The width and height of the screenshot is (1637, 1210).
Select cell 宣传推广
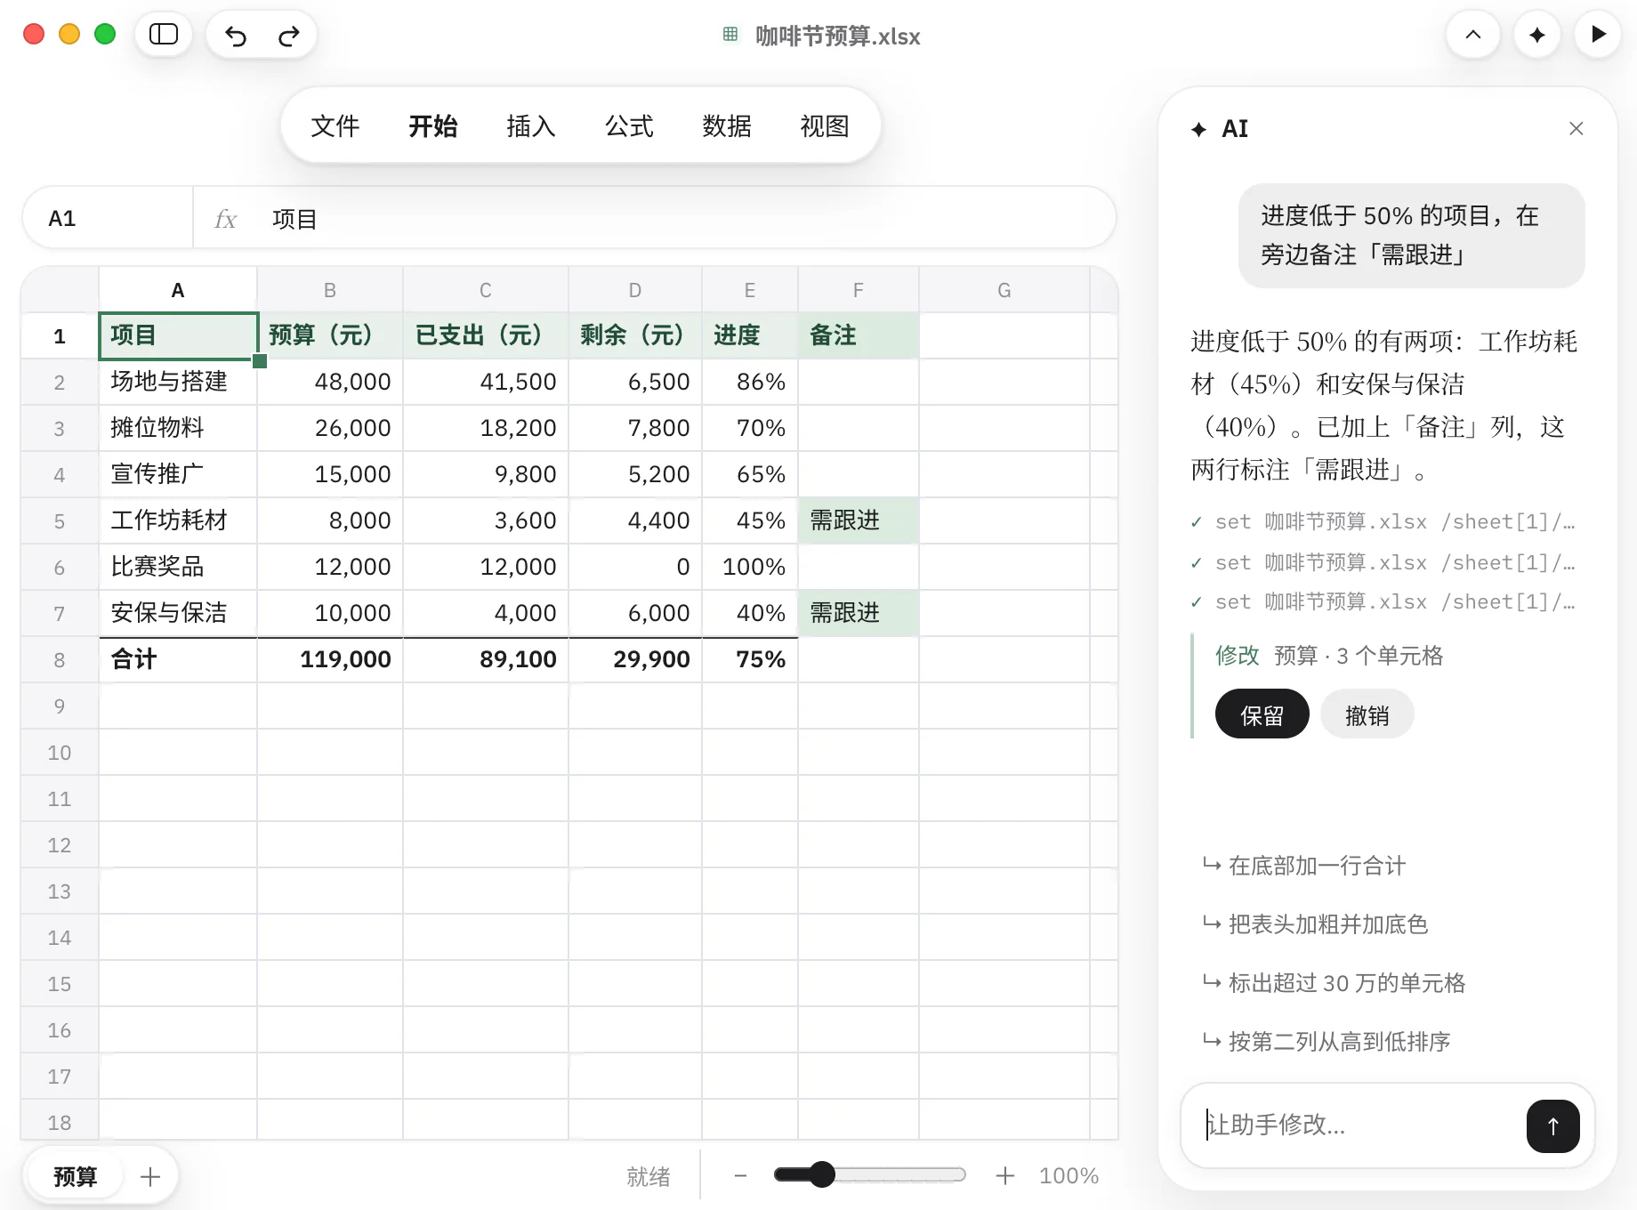pyautogui.click(x=178, y=474)
